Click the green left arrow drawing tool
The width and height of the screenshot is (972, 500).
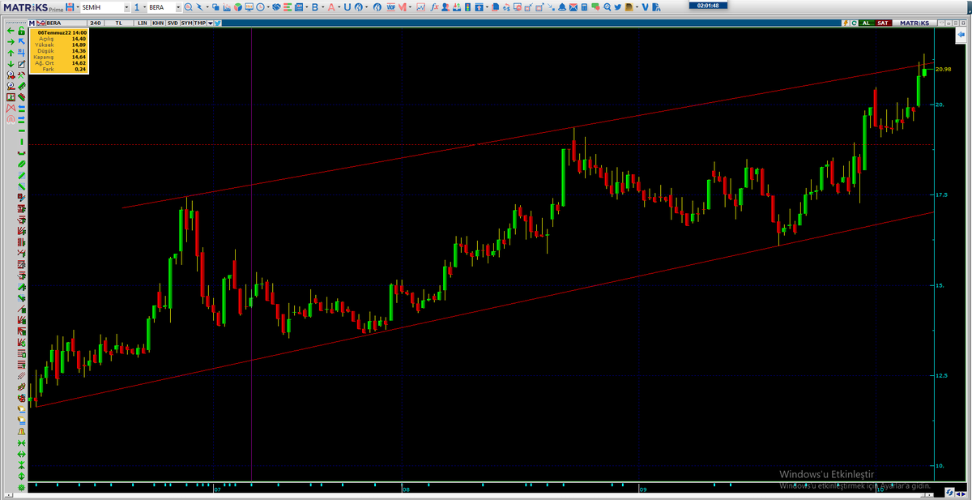click(11, 31)
